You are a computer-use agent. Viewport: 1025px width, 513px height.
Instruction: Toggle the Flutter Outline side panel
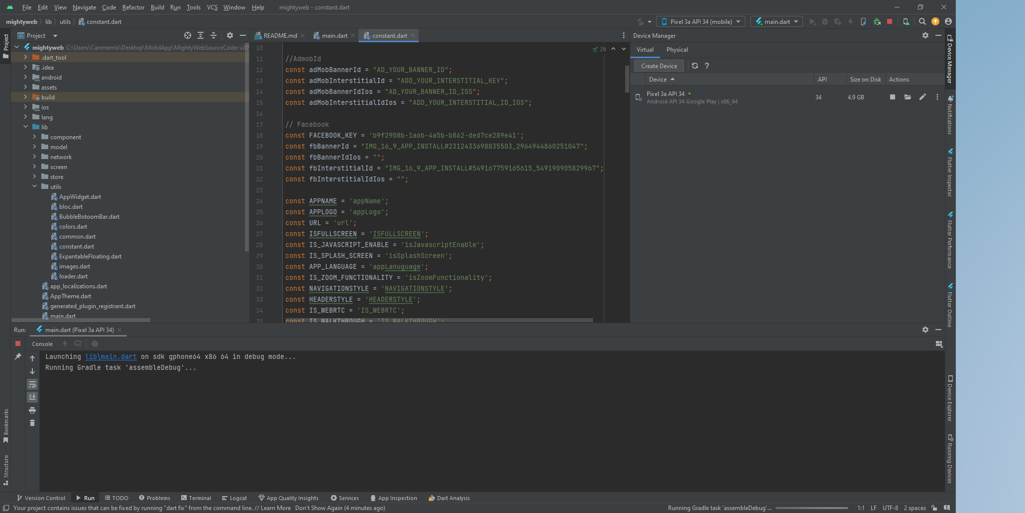pyautogui.click(x=950, y=305)
